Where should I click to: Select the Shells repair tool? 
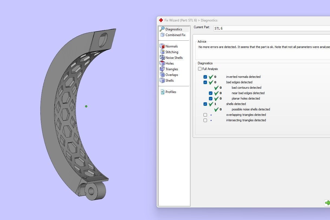pyautogui.click(x=170, y=80)
